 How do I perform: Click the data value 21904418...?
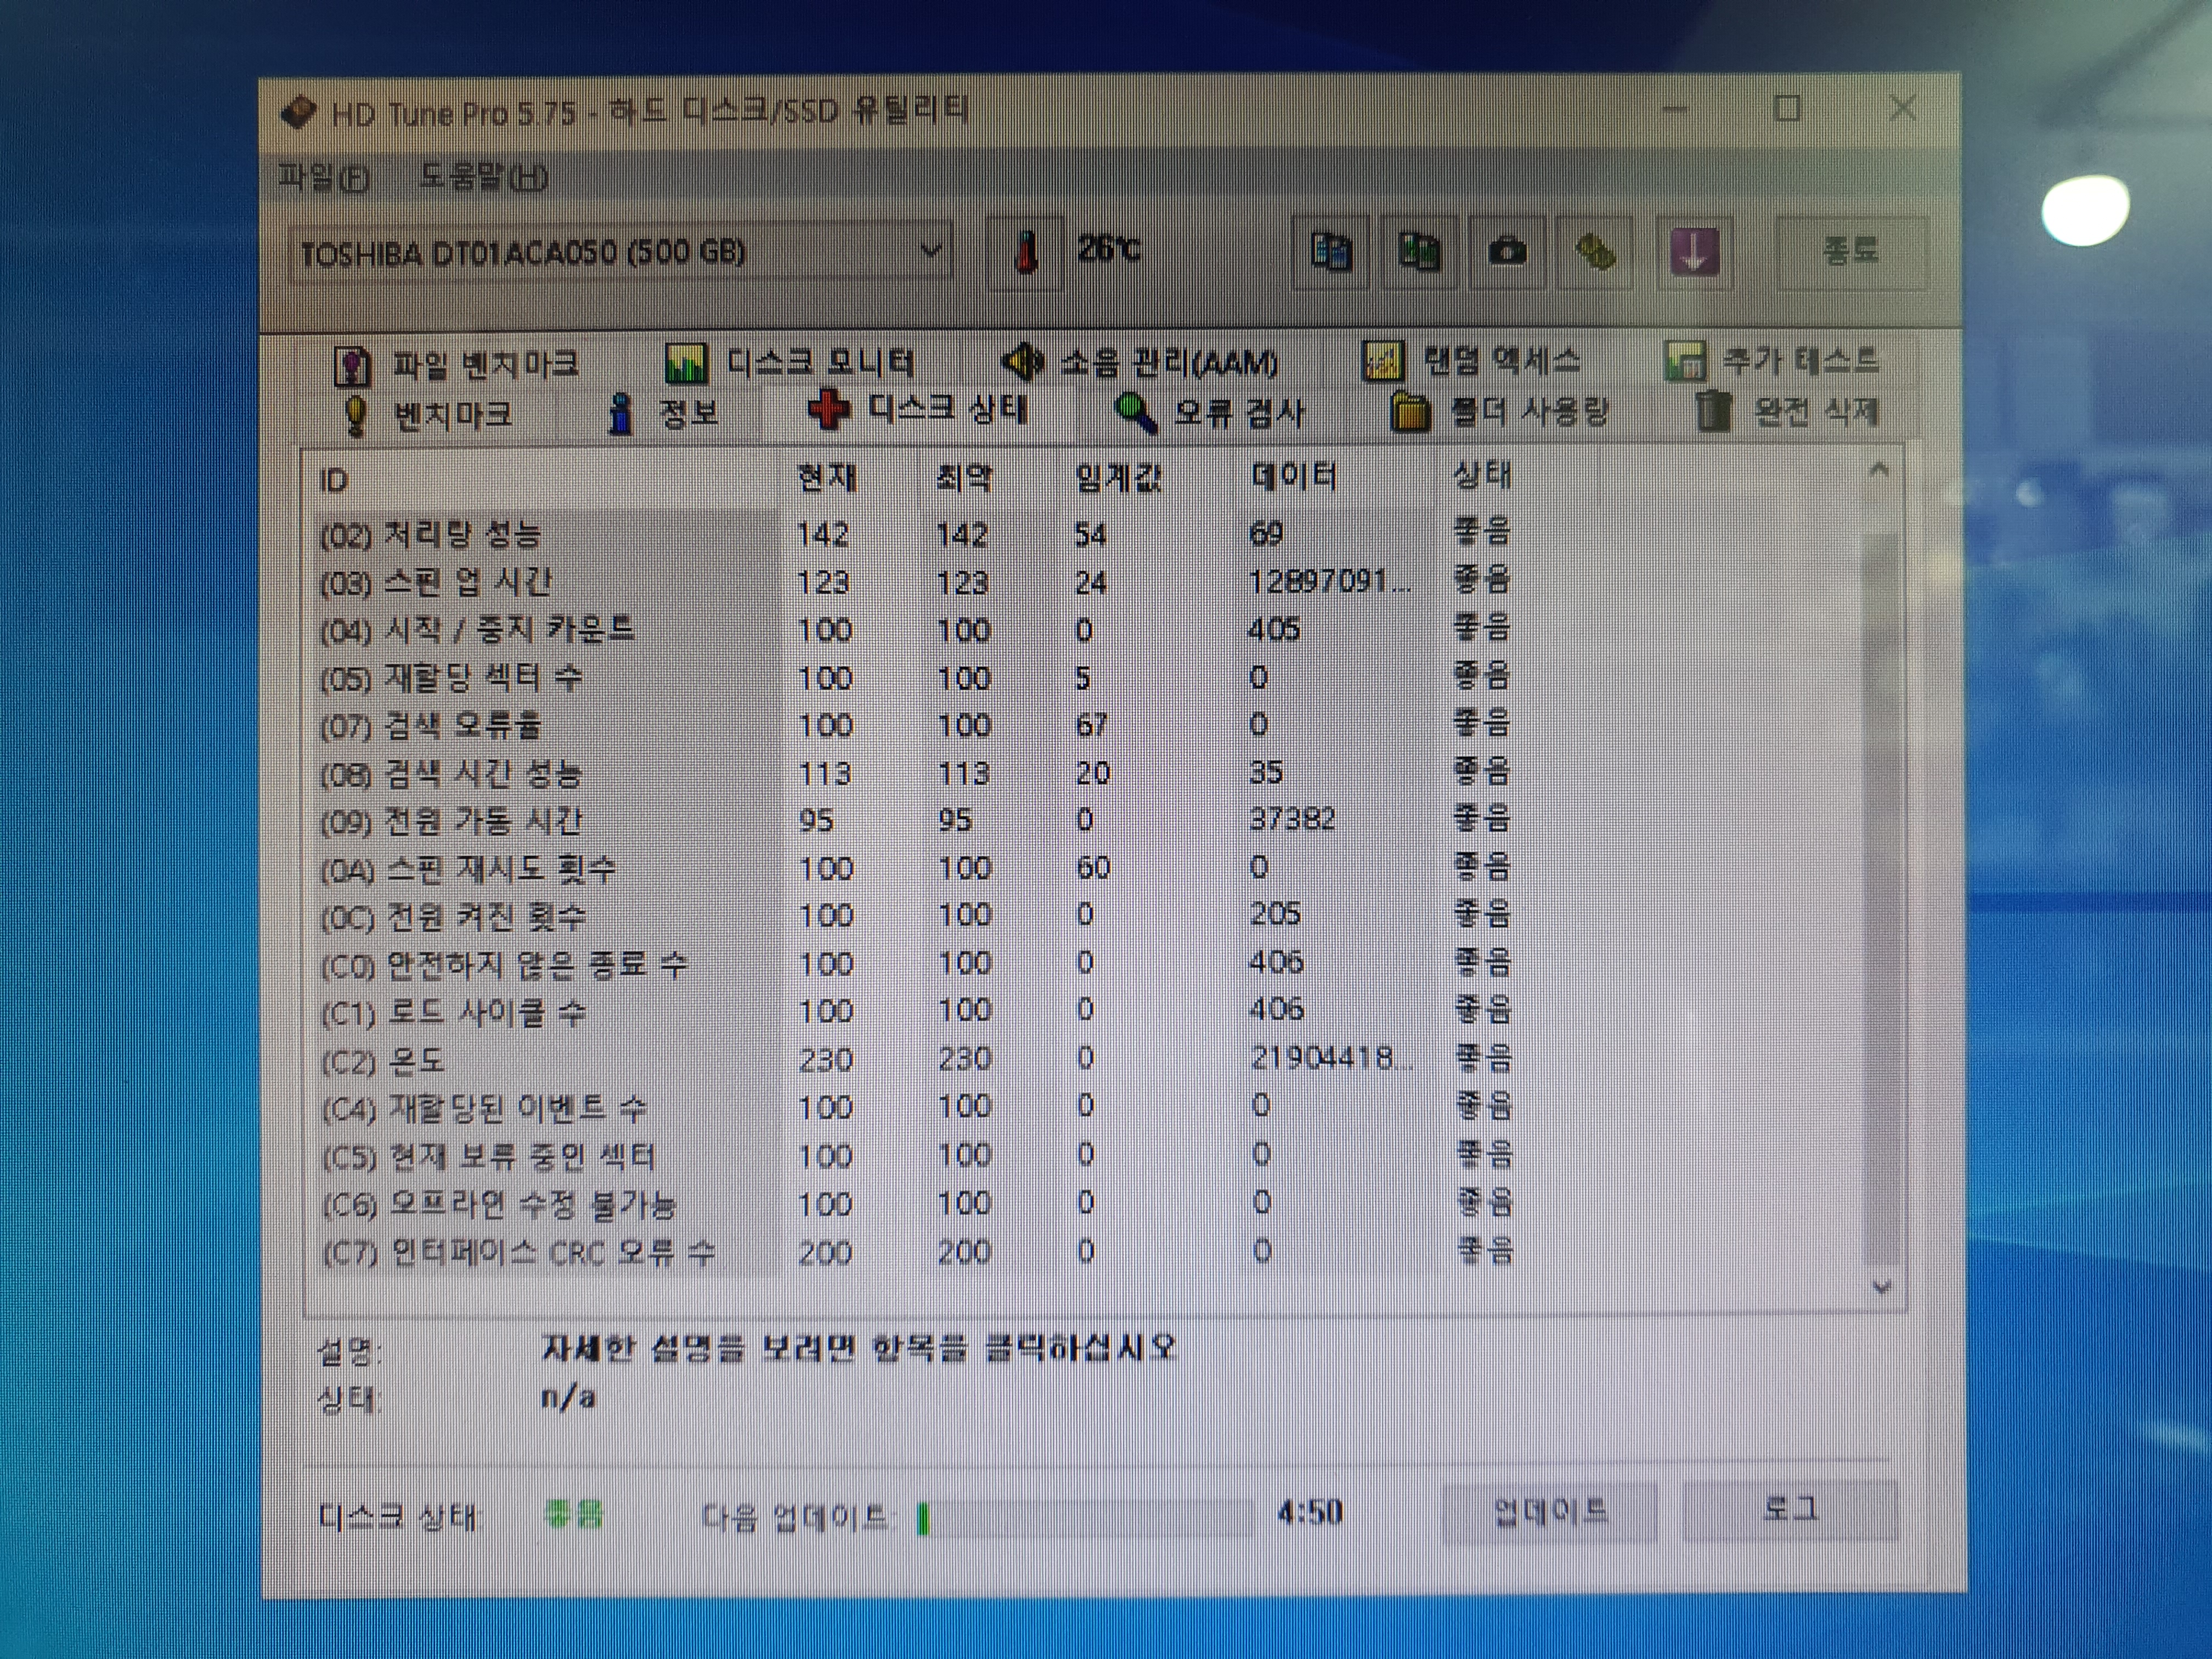pos(1332,1058)
